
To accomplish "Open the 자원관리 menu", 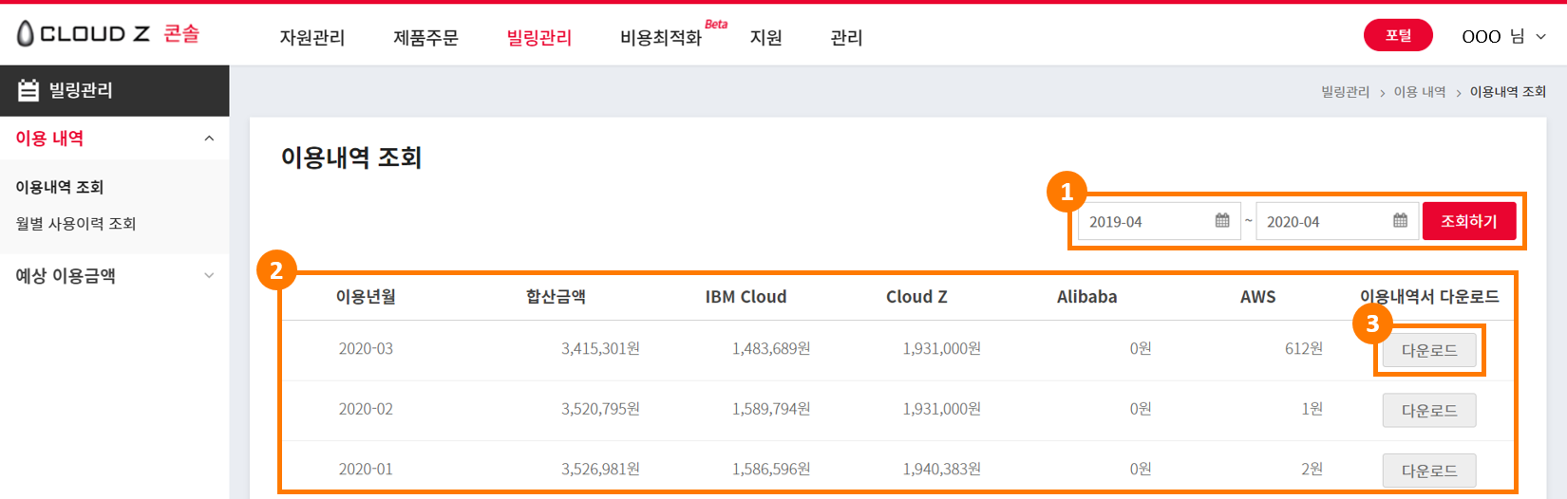I will tap(312, 38).
